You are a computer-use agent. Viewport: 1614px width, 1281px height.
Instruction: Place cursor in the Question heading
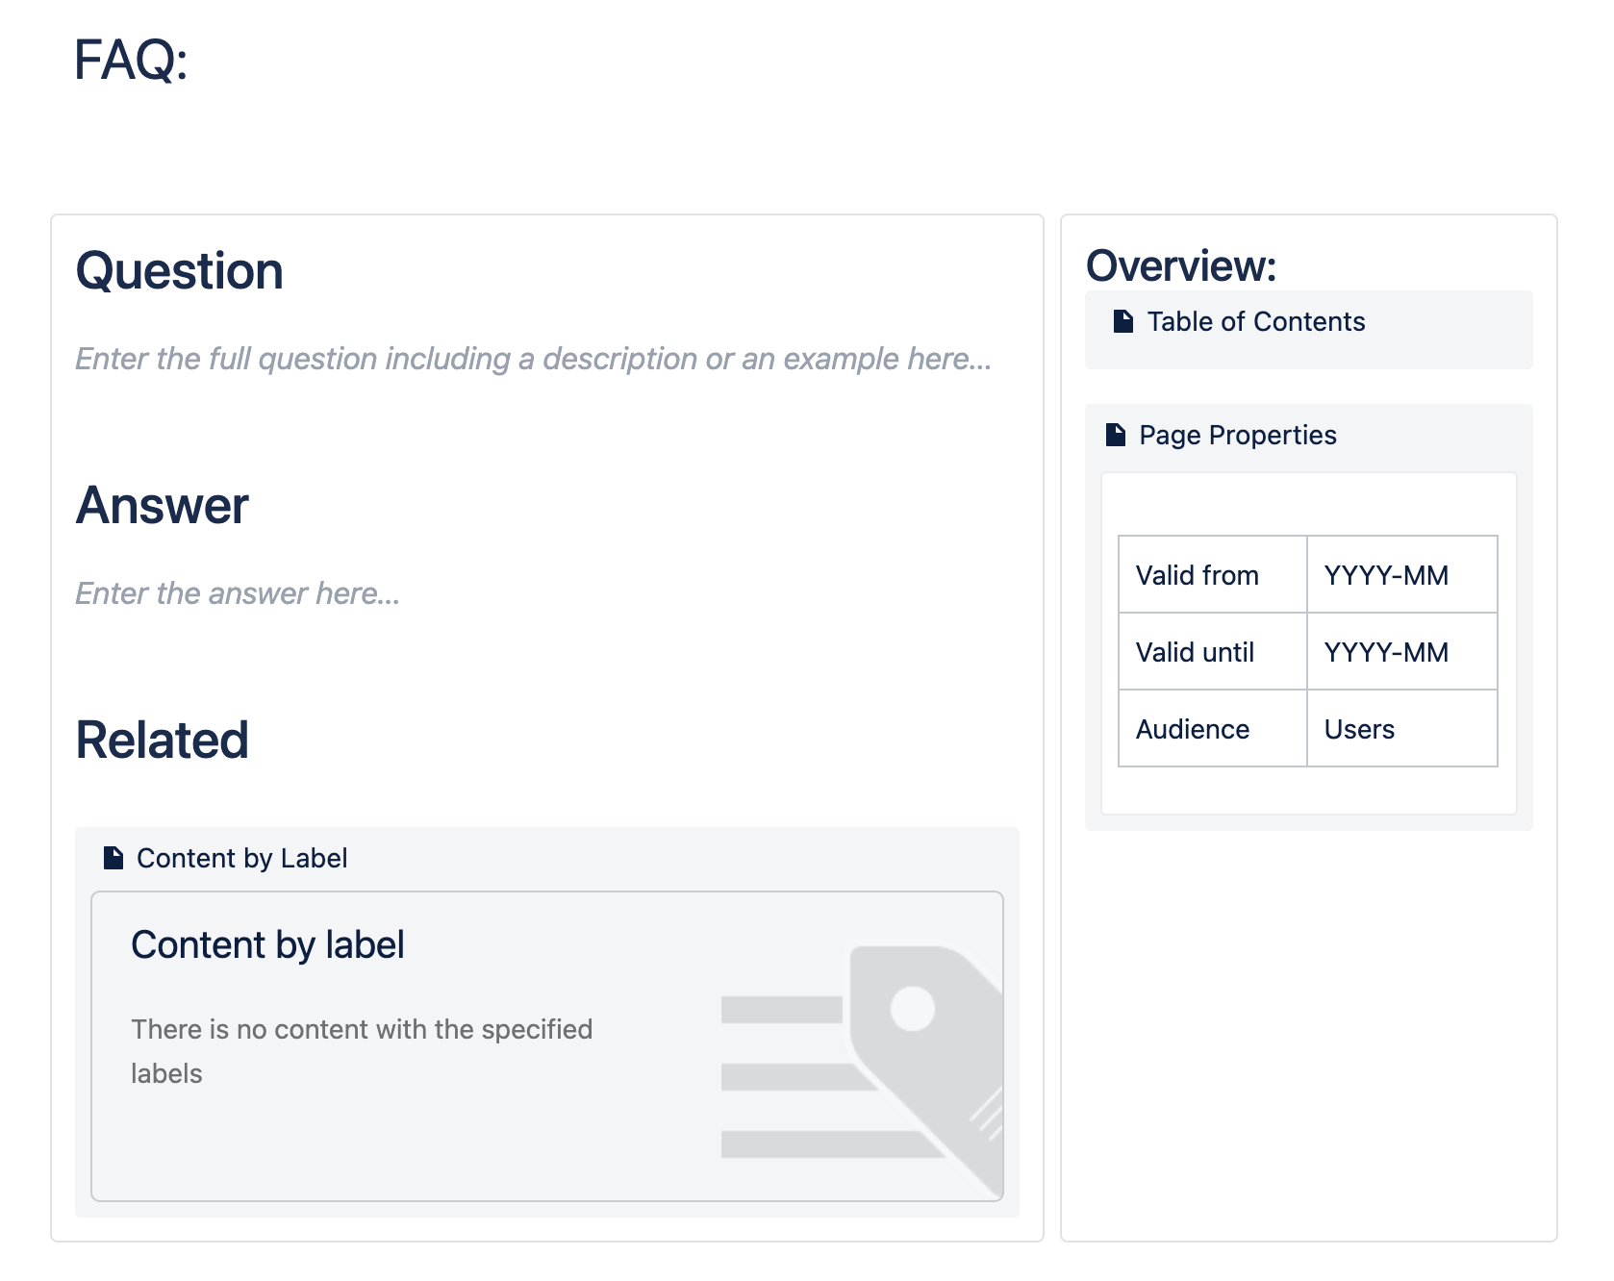179,270
